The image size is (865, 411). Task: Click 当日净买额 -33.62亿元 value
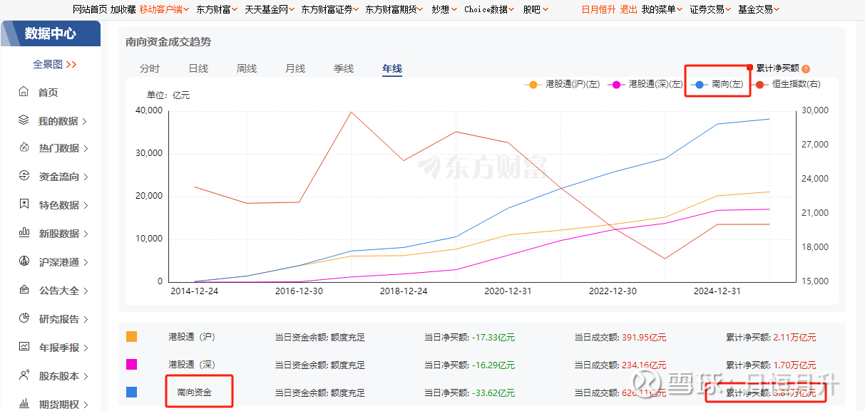tap(493, 393)
